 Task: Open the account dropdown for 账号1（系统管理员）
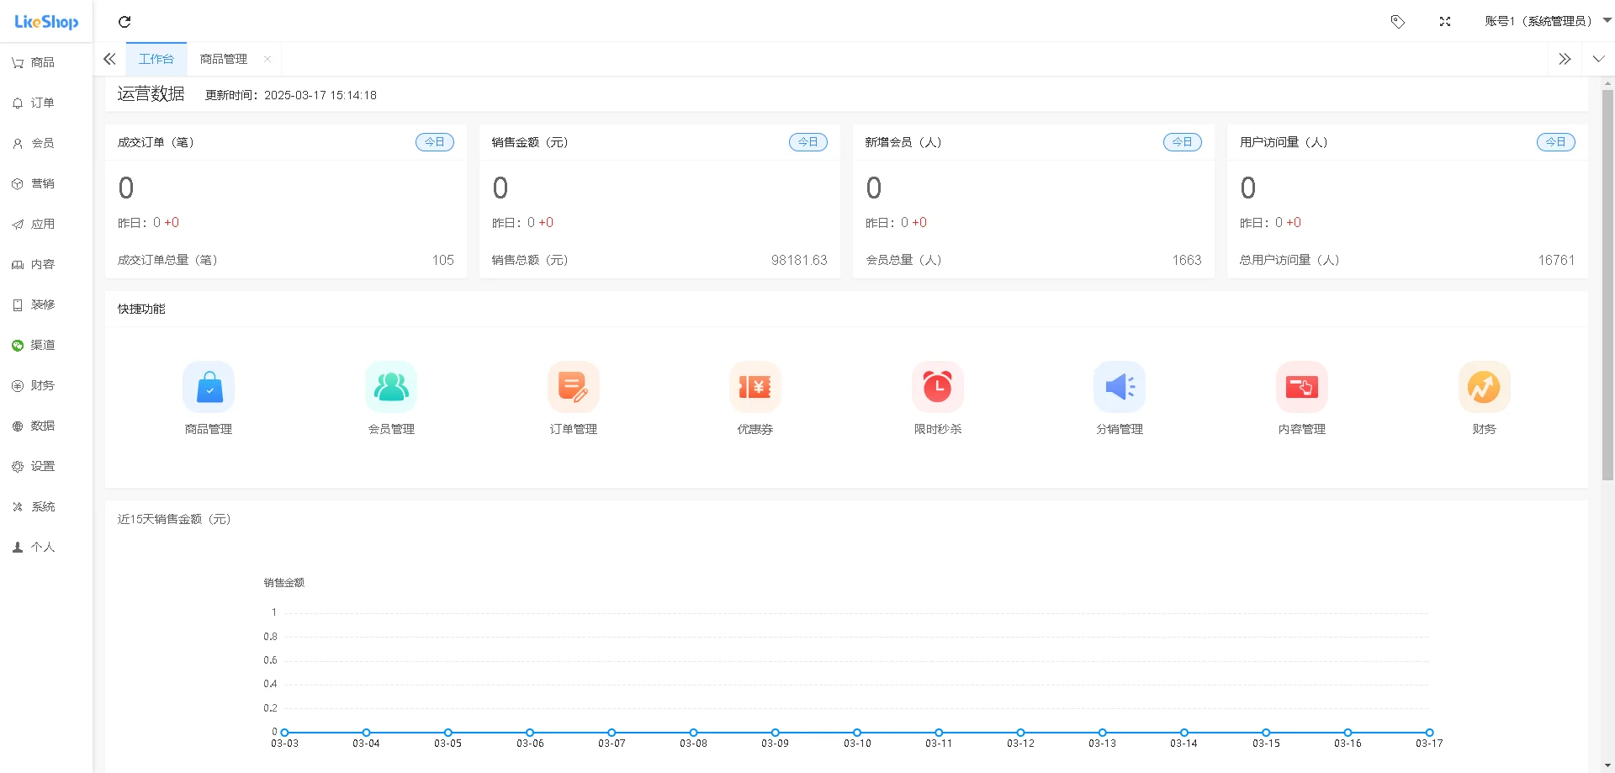(1548, 20)
